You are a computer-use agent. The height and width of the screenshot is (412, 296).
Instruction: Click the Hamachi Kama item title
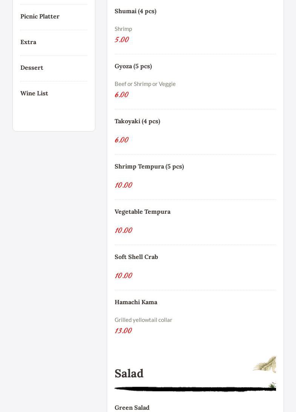click(x=136, y=302)
